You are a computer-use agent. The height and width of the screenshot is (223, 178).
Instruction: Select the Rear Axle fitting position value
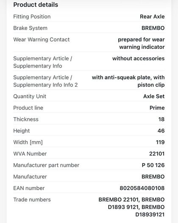pos(152,17)
